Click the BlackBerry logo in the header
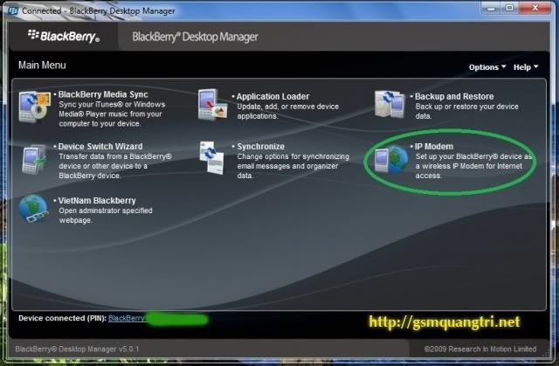Viewport: 559px width, 366px height. [x=64, y=36]
